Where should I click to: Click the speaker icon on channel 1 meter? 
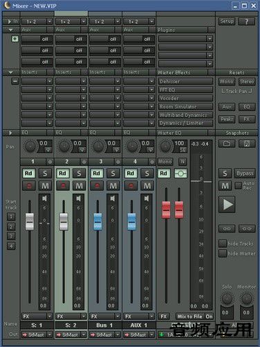tap(44, 198)
